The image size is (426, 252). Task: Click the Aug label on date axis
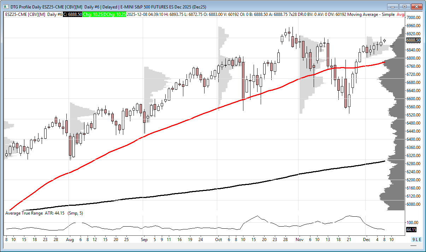pos(70,239)
